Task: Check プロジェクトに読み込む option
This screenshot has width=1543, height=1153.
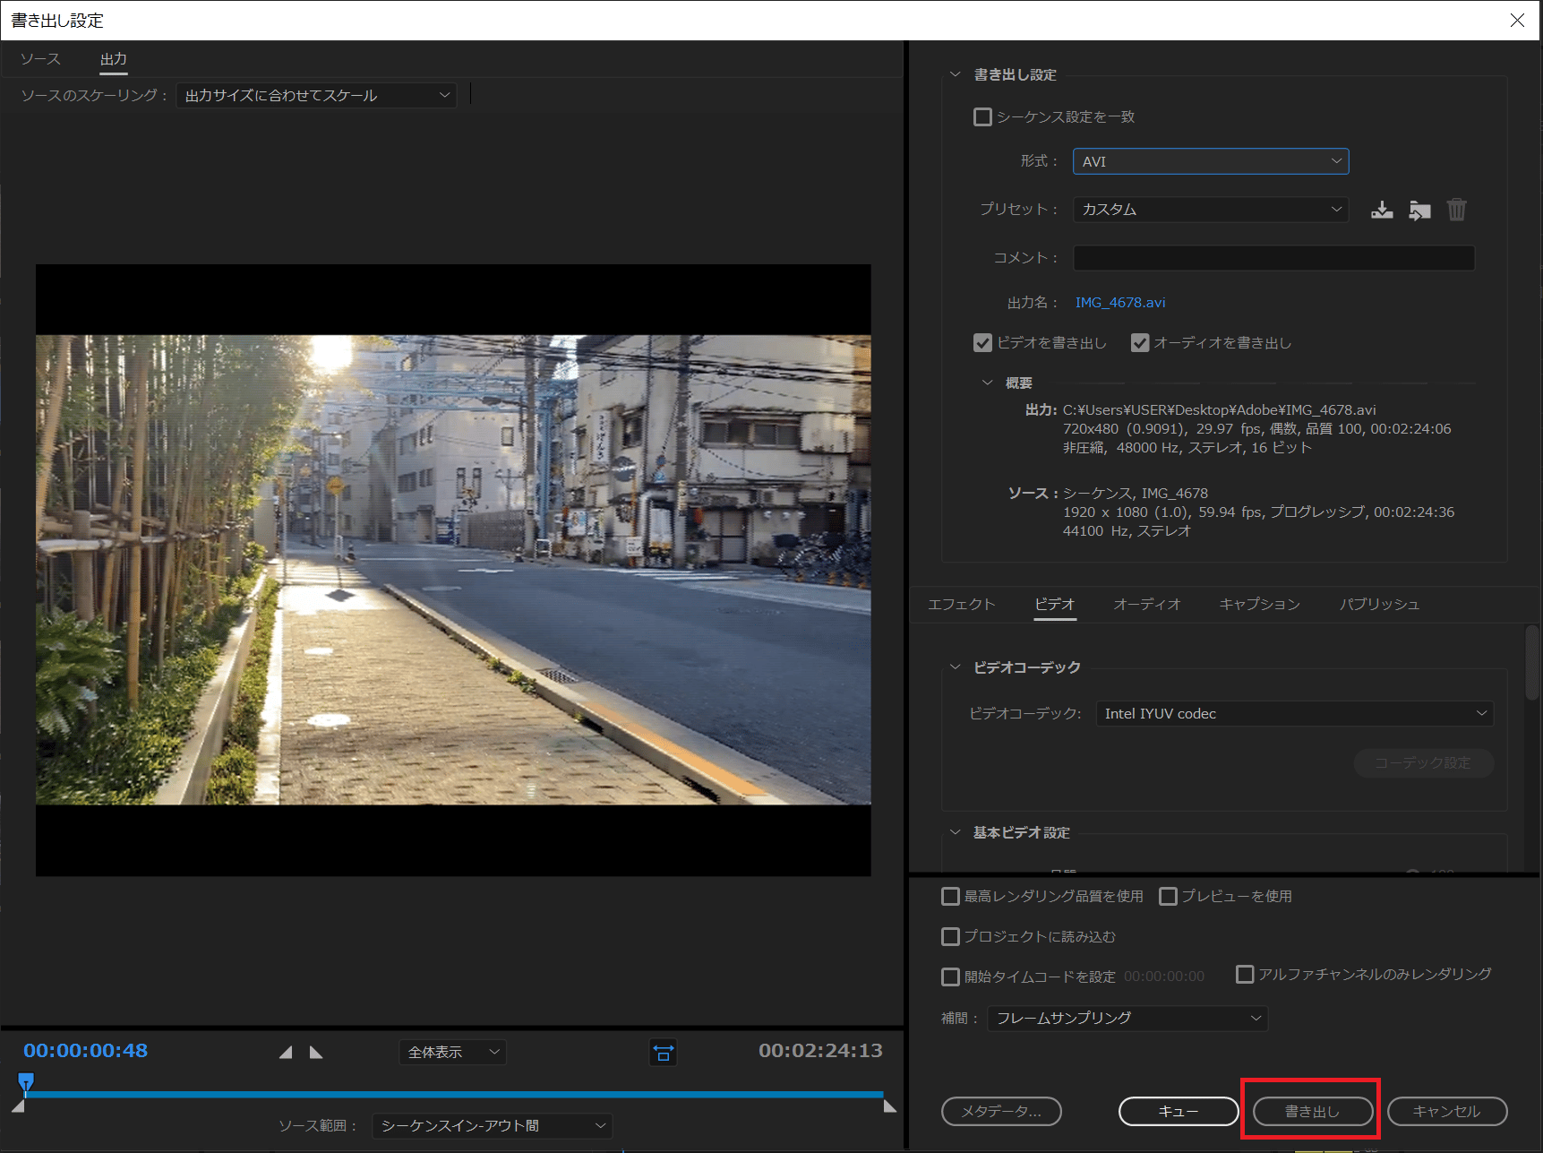Action: tap(950, 937)
